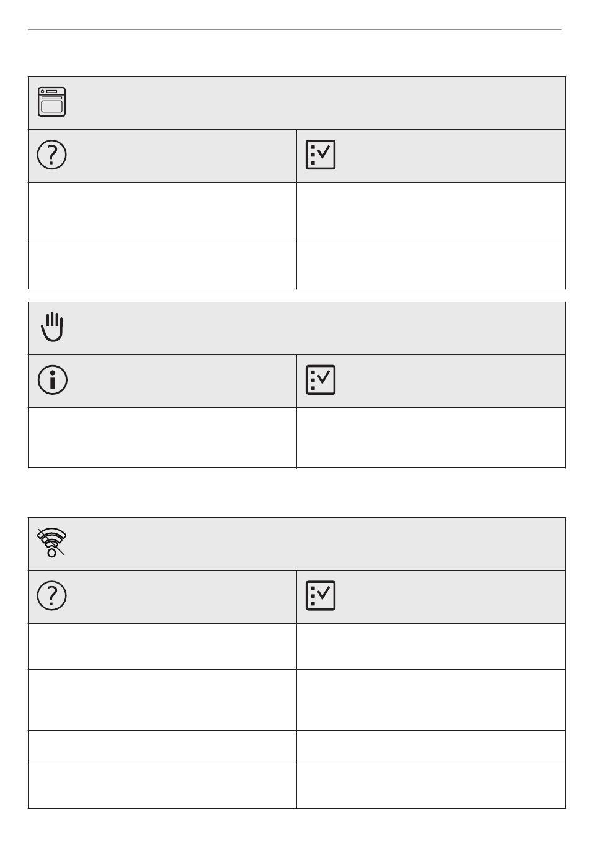Select the checklist icon in the Wi-Fi table

[x=321, y=596]
